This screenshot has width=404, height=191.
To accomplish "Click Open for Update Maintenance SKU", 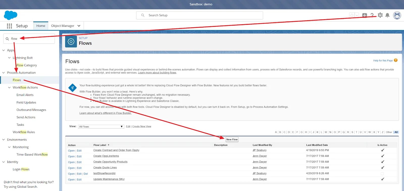I will pos(71,180).
